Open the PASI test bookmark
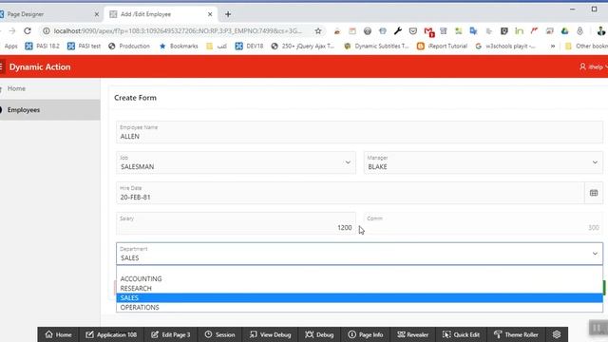Viewport: 608px width, 342px height. (x=85, y=47)
